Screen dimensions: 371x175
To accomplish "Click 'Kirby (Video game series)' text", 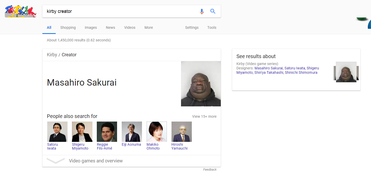I will click(x=257, y=64).
